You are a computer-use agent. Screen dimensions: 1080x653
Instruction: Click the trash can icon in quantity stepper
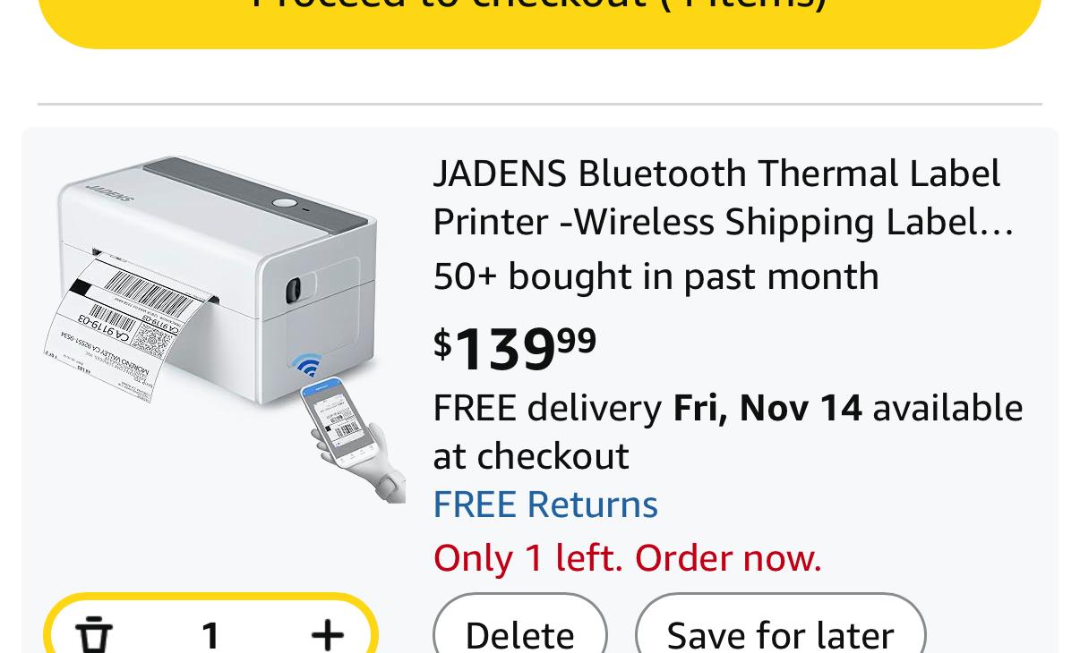(94, 633)
